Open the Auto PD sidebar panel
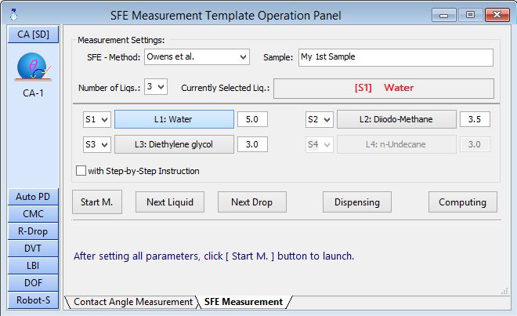This screenshot has height=316, width=517. [33, 197]
